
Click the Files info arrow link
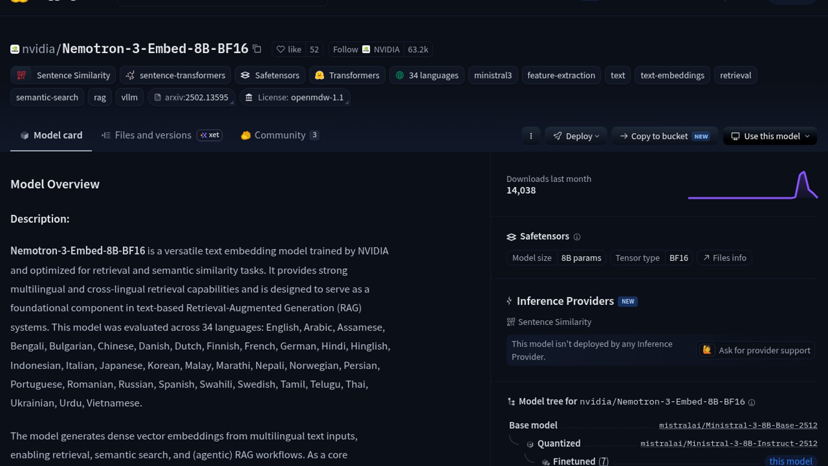(724, 258)
